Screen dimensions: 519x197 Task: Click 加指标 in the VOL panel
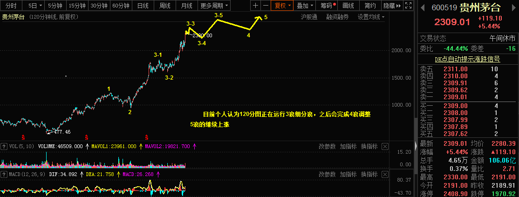pyautogui.click(x=348, y=146)
